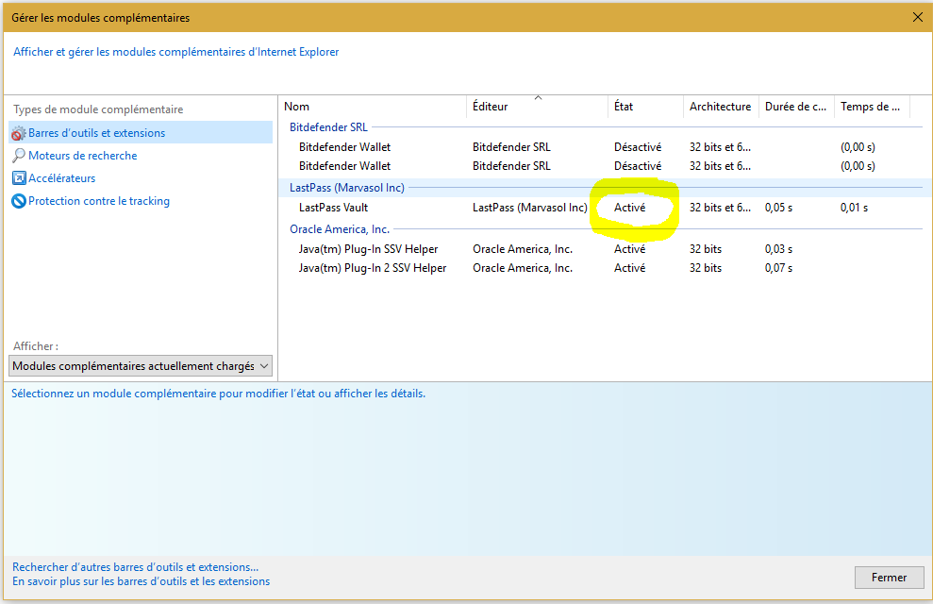Sort by Éditeur column header
The height and width of the screenshot is (604, 933).
[x=490, y=107]
